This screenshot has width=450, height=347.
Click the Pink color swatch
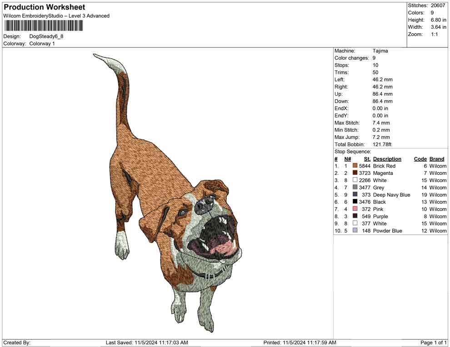[355, 209]
